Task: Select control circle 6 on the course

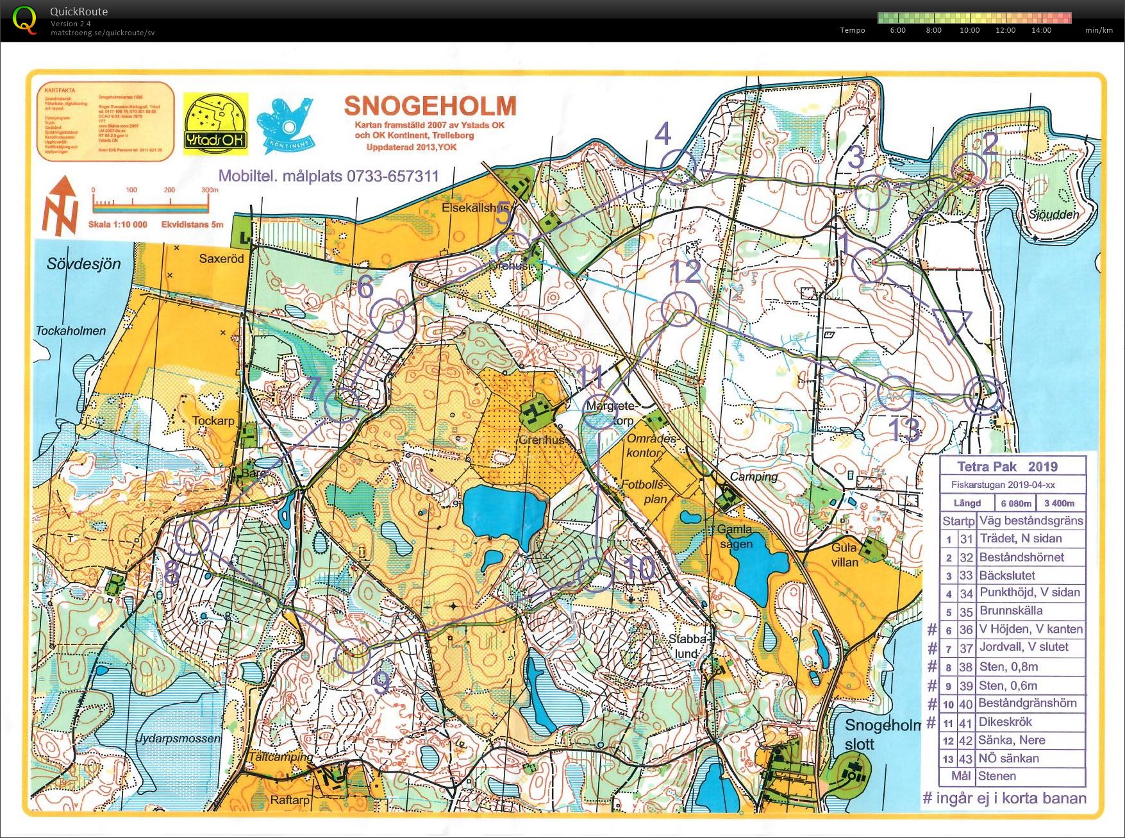Action: click(x=387, y=316)
